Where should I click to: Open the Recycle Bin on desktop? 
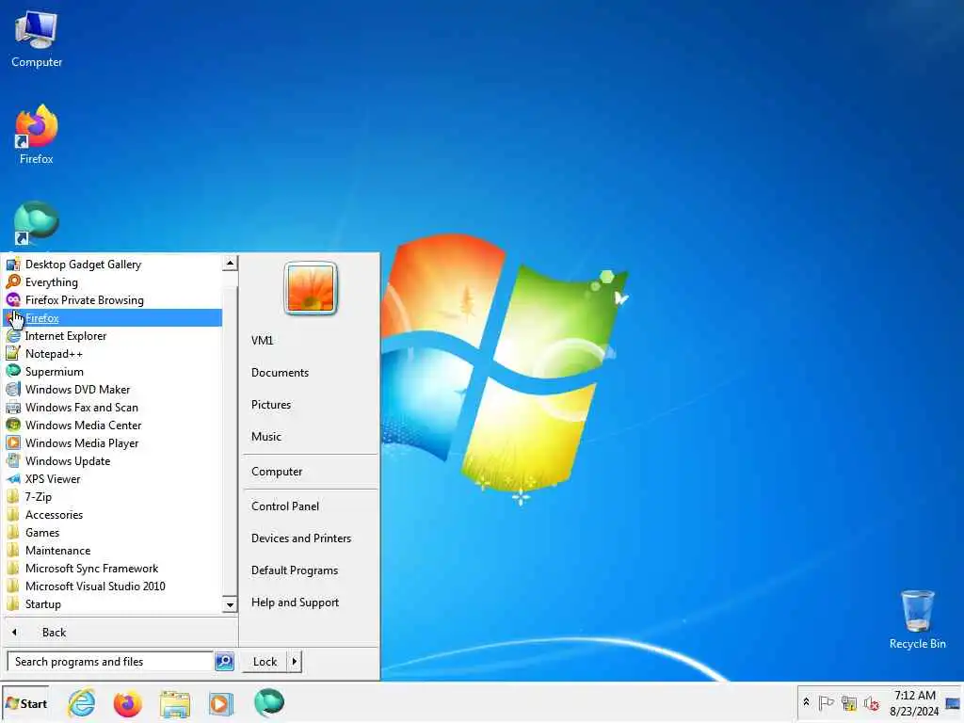917,619
